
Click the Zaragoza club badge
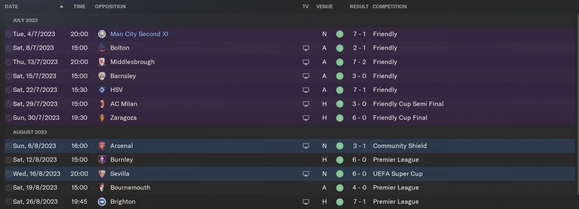[102, 118]
